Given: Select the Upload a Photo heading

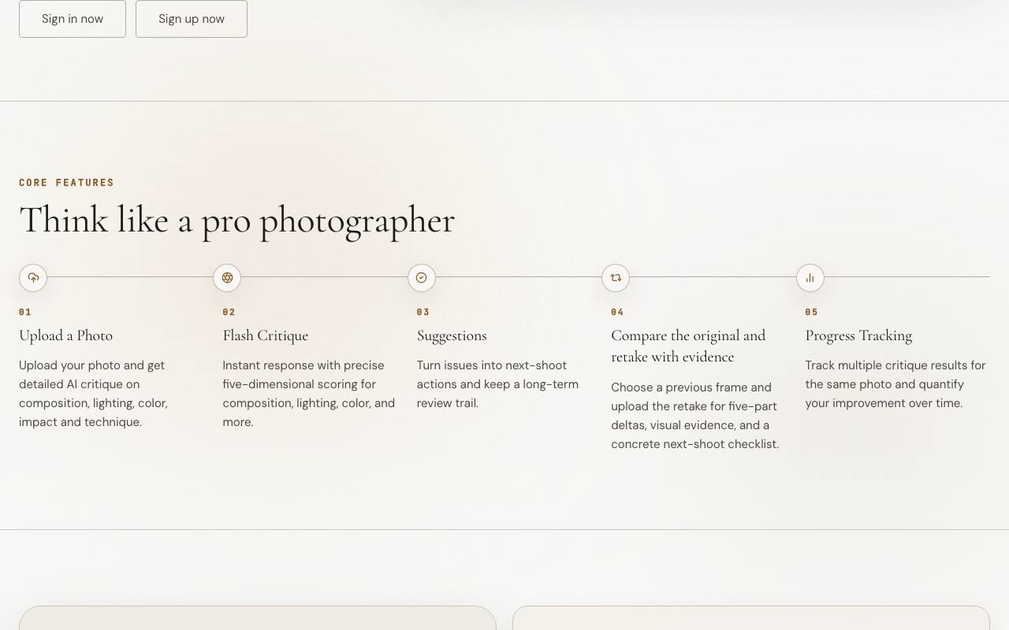Looking at the screenshot, I should pyautogui.click(x=66, y=335).
